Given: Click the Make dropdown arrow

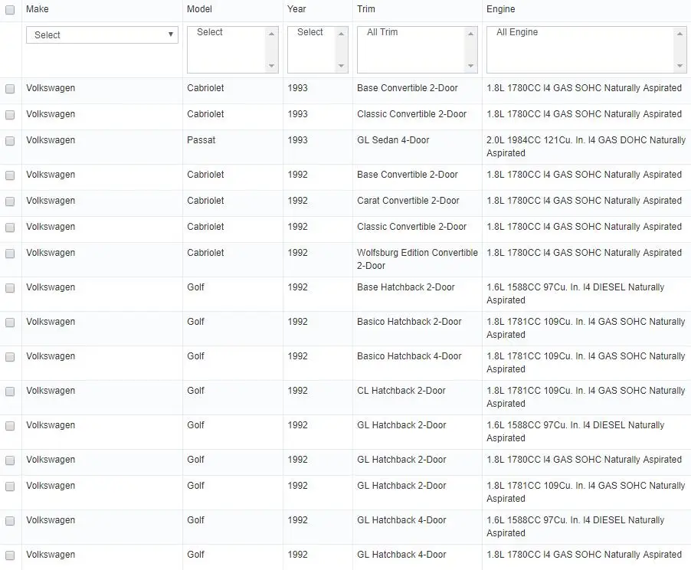Looking at the screenshot, I should (171, 34).
